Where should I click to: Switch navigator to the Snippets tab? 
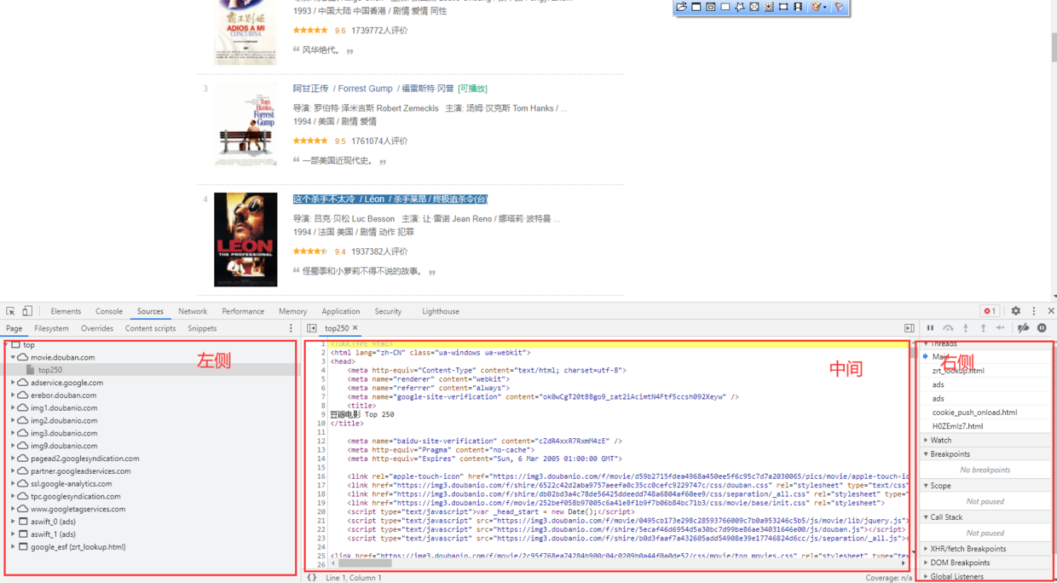202,328
